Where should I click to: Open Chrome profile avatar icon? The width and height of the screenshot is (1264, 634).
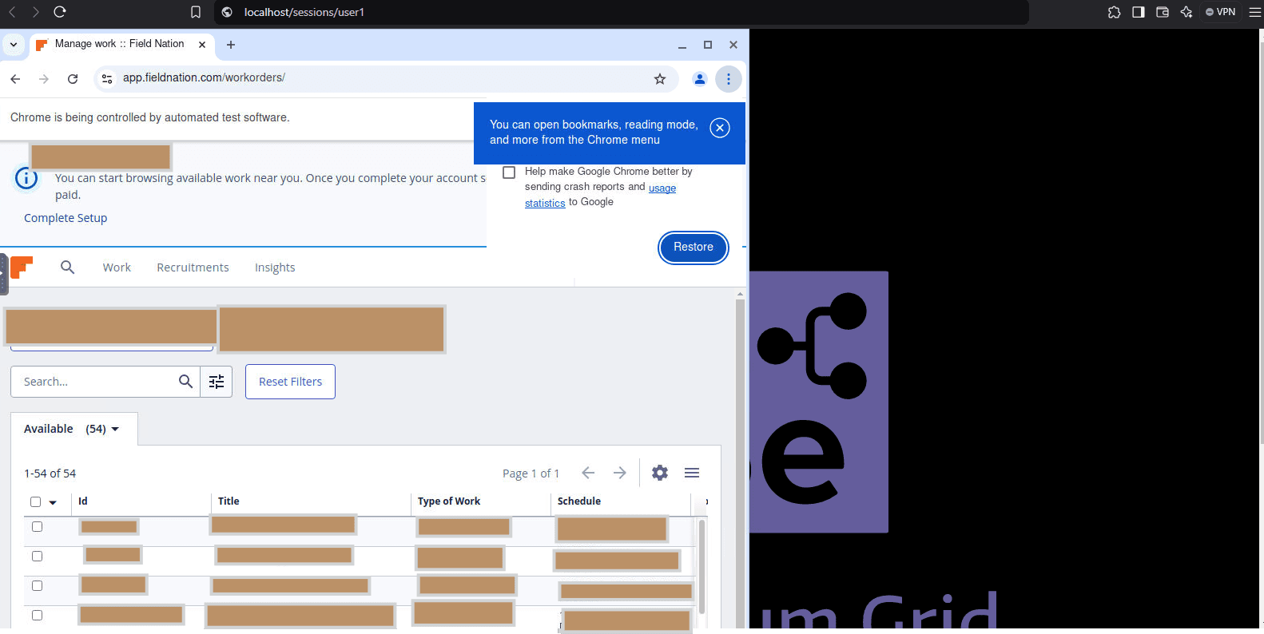[700, 78]
